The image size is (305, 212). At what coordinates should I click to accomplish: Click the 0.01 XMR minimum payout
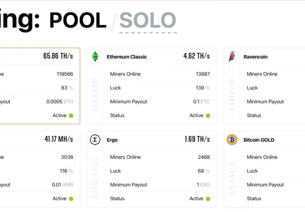pos(62,185)
